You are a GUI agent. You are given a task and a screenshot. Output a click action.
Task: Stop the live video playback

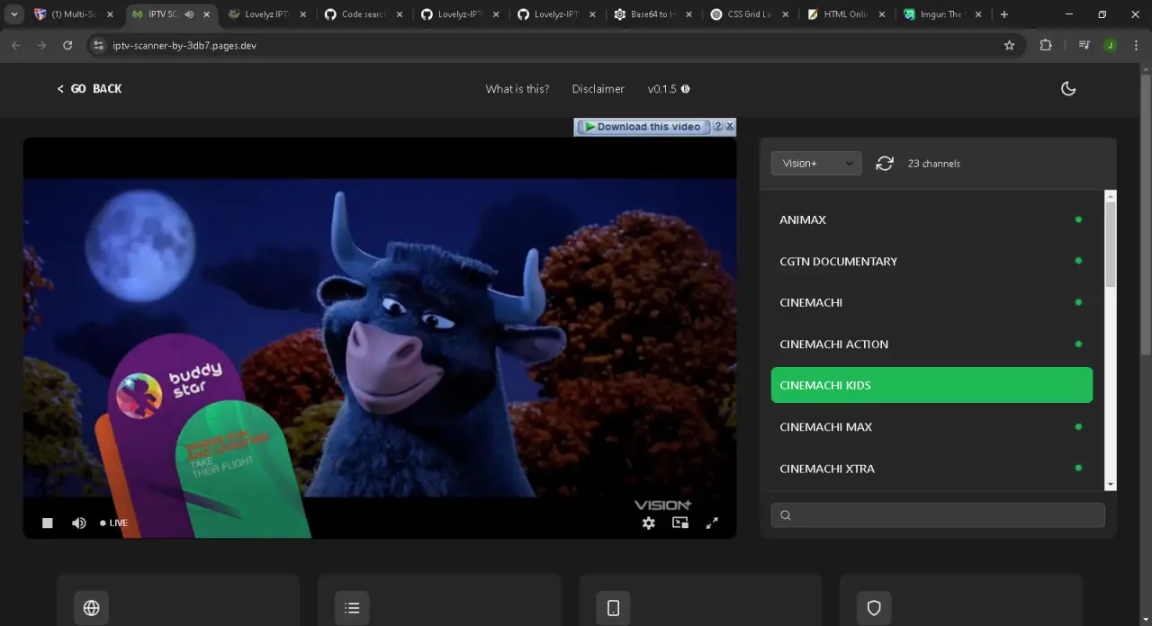48,523
